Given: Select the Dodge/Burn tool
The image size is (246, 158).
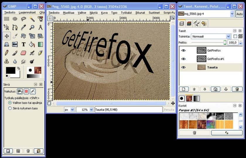Looking at the screenshot, I should pos(32,61).
